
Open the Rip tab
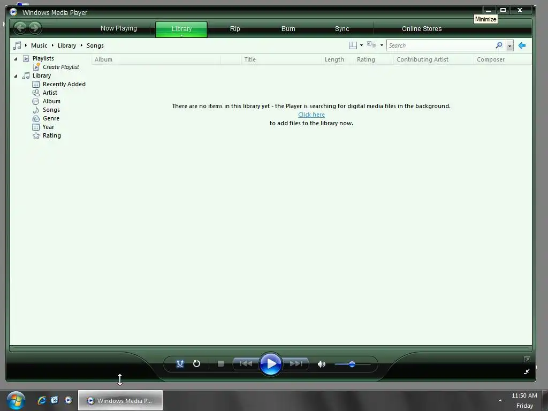tap(235, 29)
